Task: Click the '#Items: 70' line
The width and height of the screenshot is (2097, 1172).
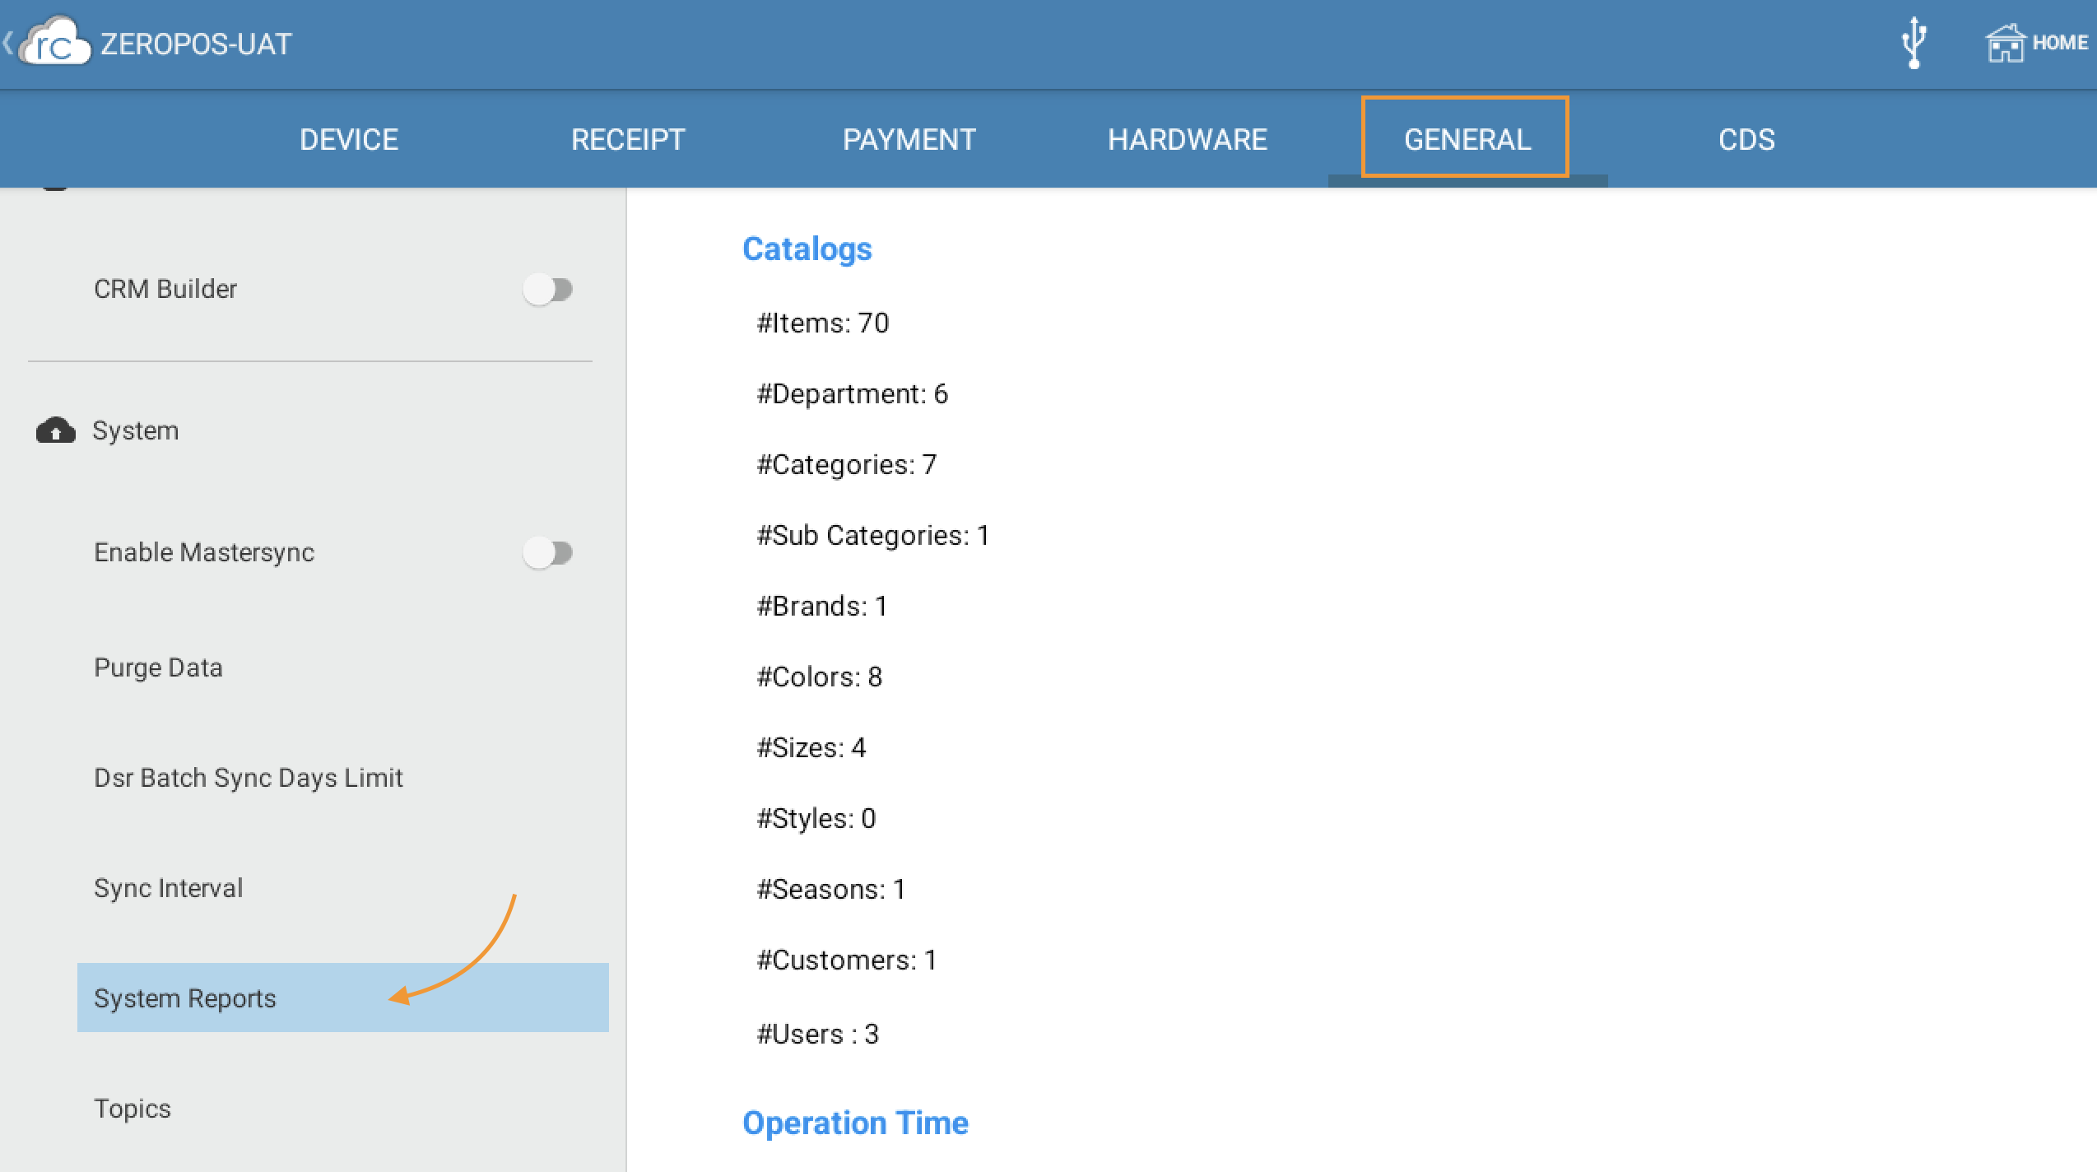Action: tap(823, 323)
